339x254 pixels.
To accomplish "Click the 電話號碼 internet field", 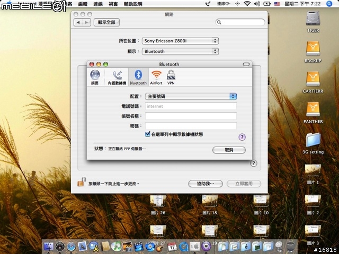I will (191, 106).
